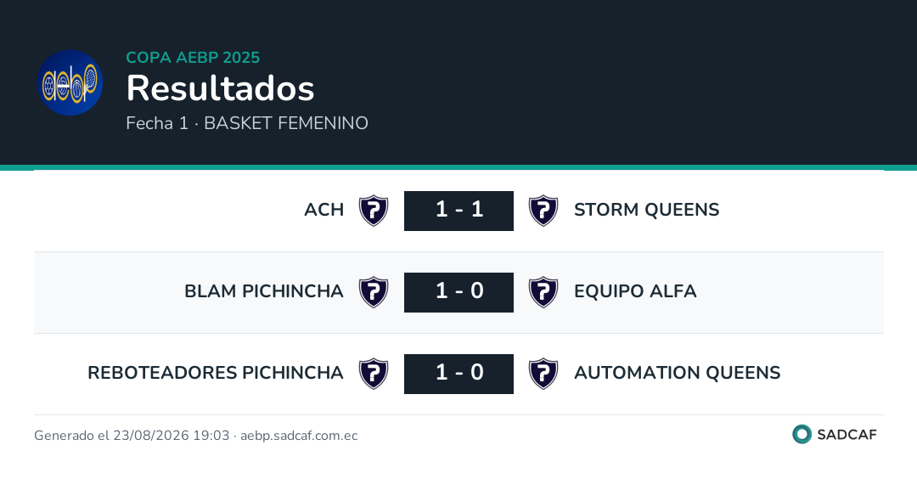Click the Blam Pichincha shield icon
The height and width of the screenshot is (479, 917).
(x=374, y=292)
